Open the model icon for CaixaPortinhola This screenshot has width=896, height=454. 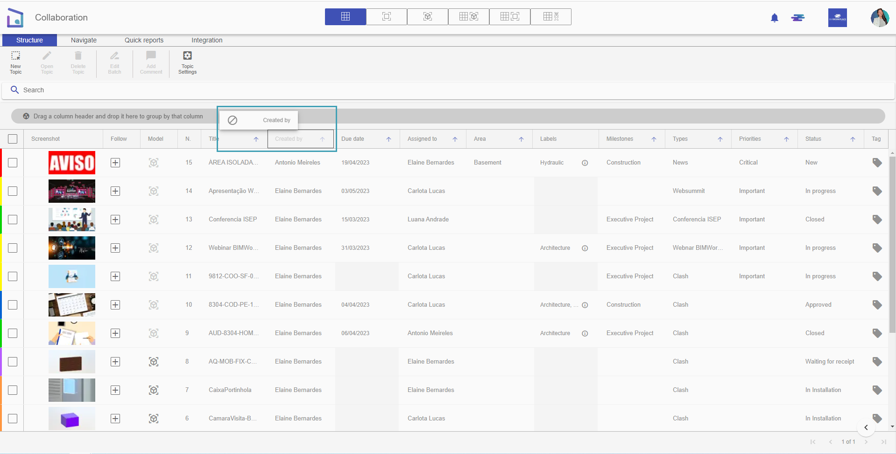pos(154,390)
